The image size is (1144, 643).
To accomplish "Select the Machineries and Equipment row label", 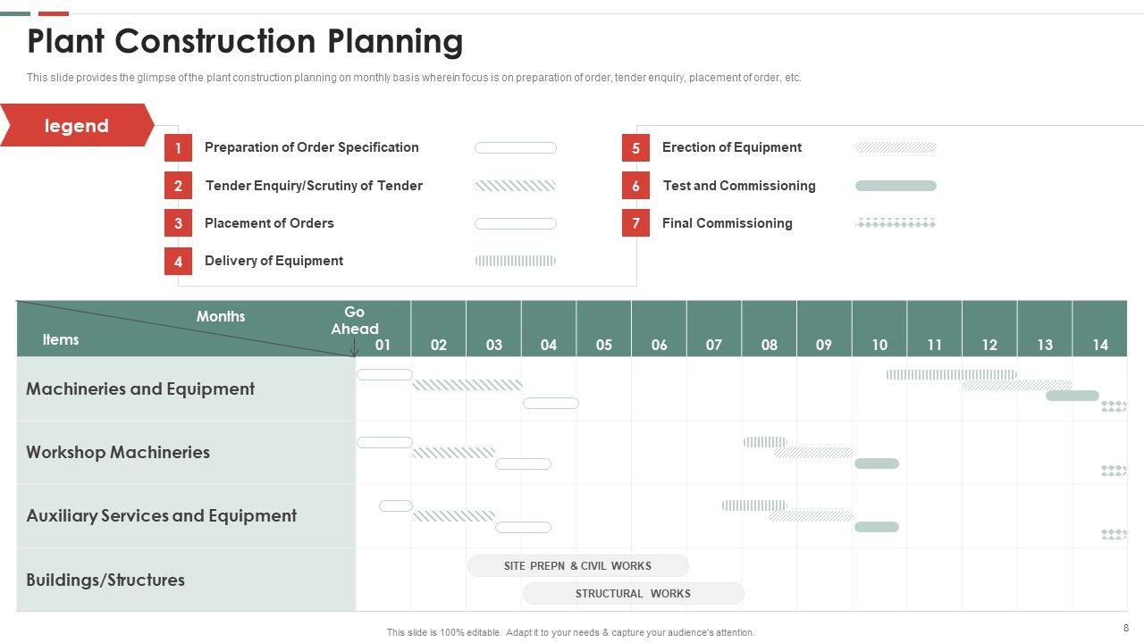I will coord(140,388).
